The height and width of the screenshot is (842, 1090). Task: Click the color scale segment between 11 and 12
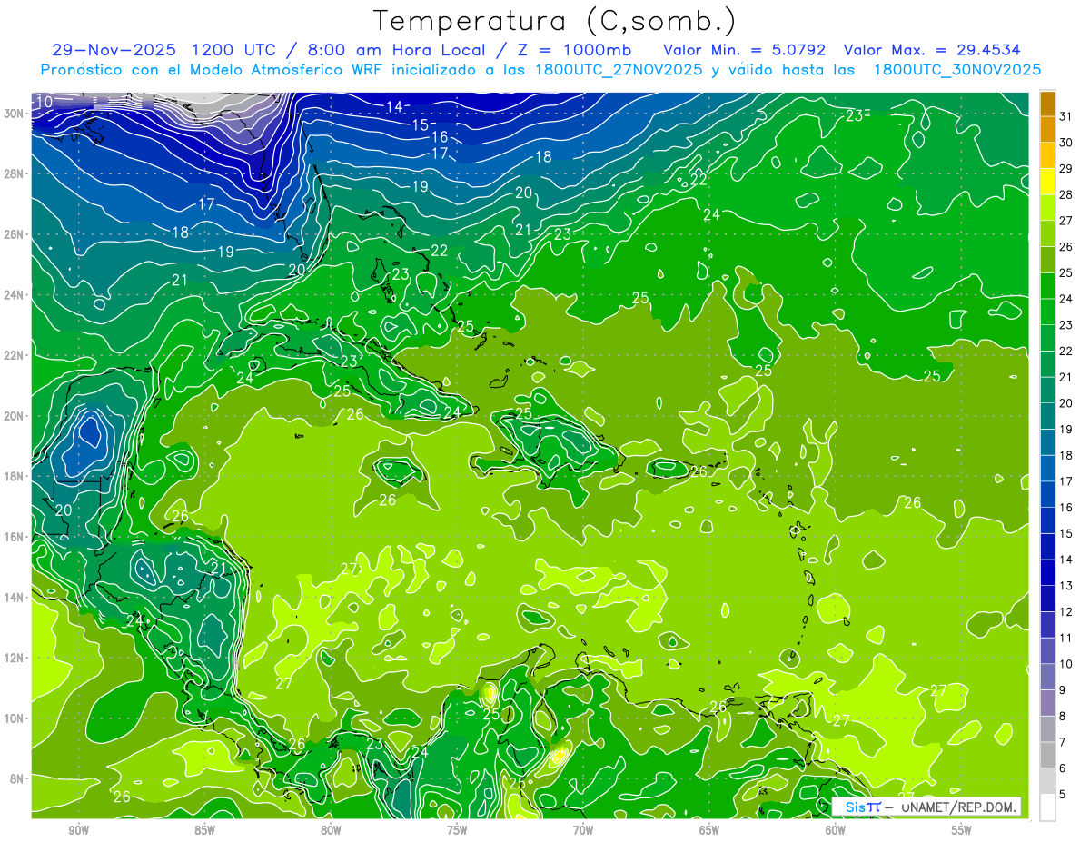tap(1047, 625)
